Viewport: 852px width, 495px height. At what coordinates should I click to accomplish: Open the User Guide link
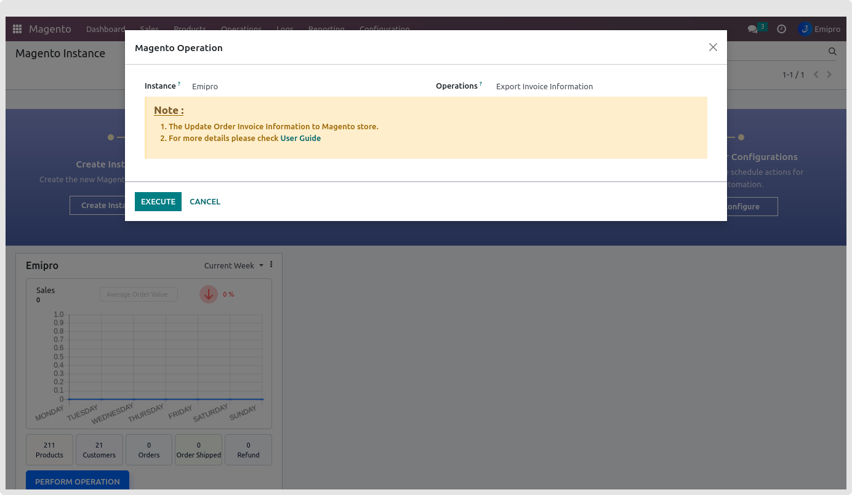click(x=300, y=139)
